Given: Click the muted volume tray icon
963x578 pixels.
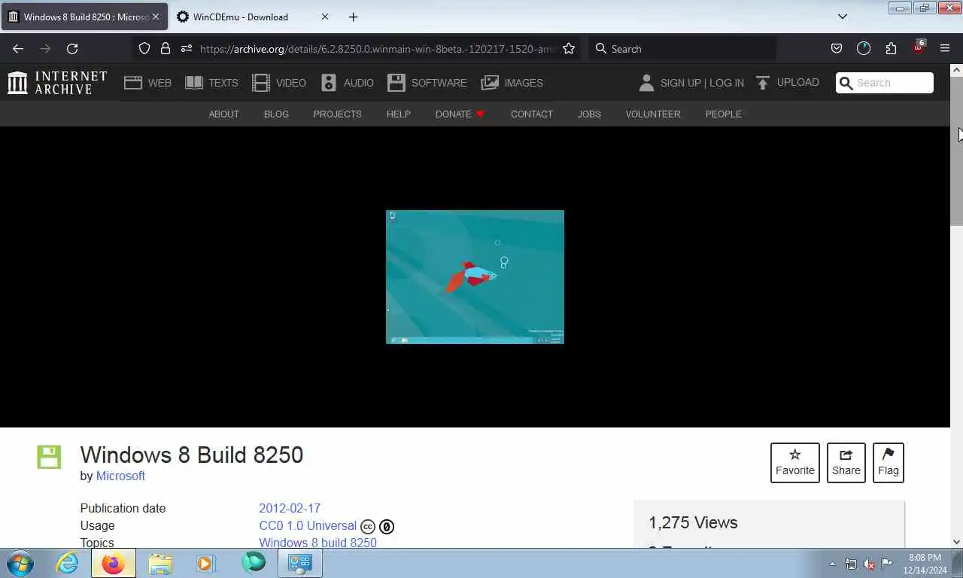Looking at the screenshot, I should tap(869, 564).
